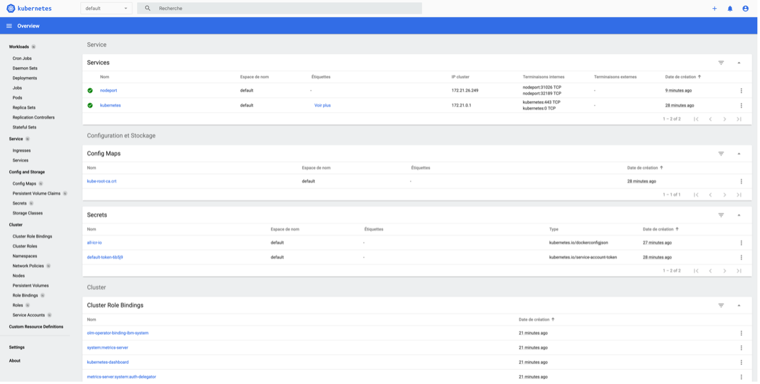This screenshot has width=760, height=384.
Task: Click kubernetes.io/dockerconfigjson type cell
Action: pyautogui.click(x=578, y=243)
